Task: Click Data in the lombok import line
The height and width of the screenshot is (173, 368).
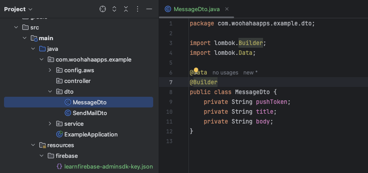Action: click(x=246, y=53)
